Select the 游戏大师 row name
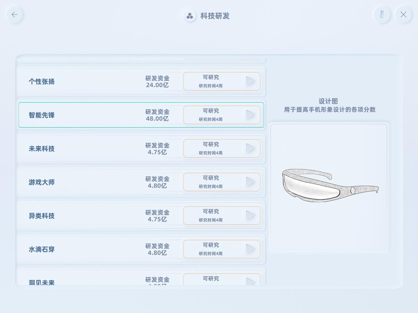 coord(41,182)
